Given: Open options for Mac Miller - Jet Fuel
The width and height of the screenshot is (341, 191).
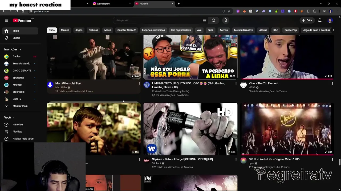Looking at the screenshot, I should click(139, 84).
